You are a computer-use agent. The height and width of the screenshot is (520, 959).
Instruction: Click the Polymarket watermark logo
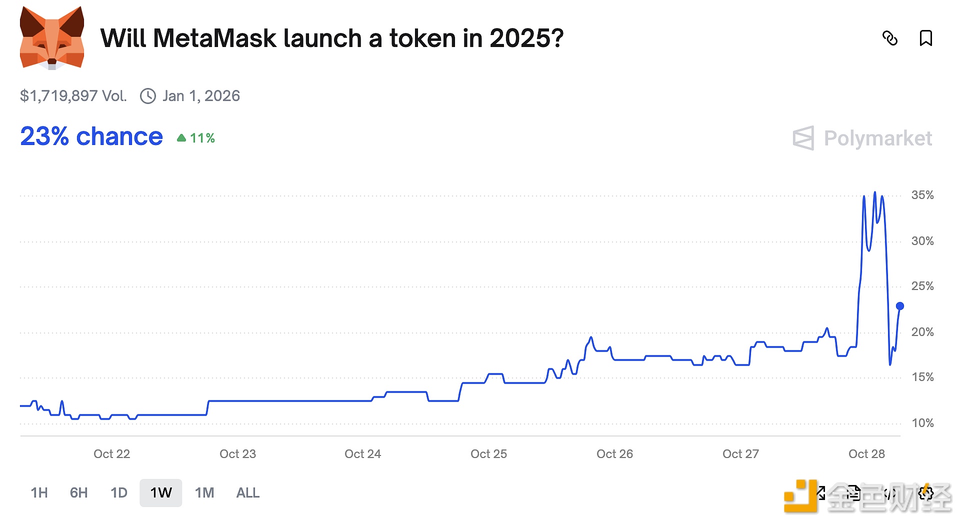862,138
